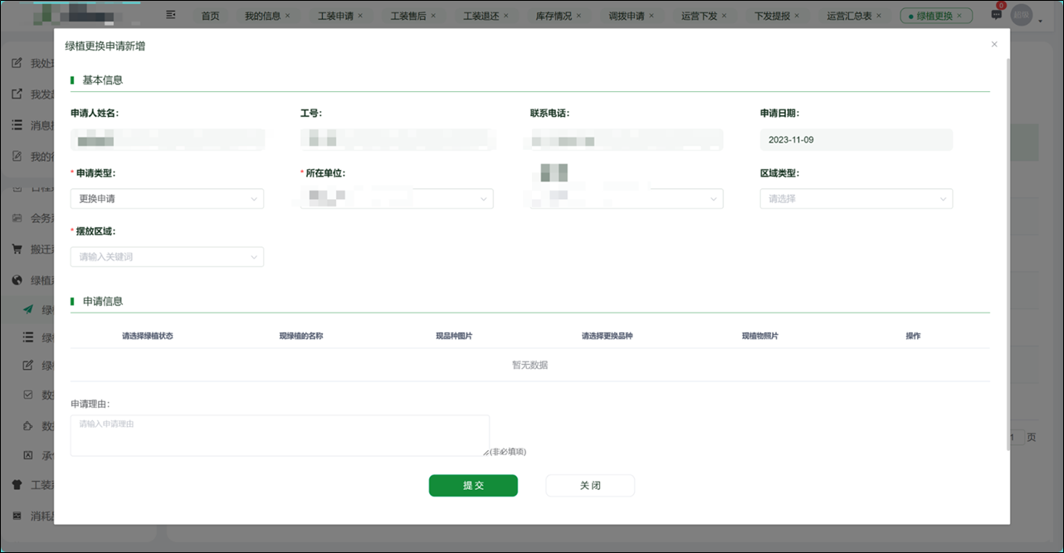Submit the form with the 提交 button

[473, 485]
